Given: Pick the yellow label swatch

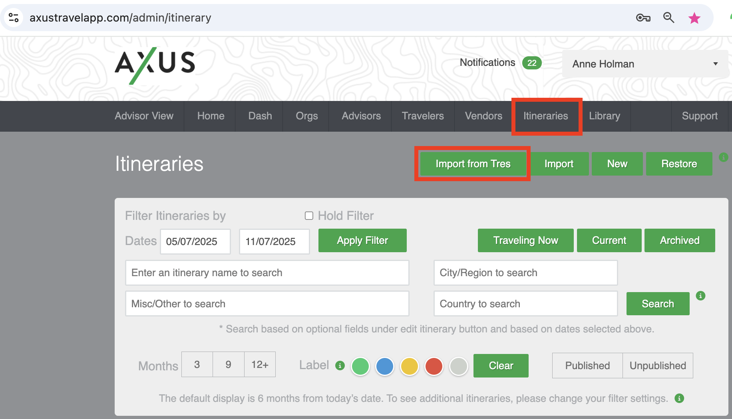Looking at the screenshot, I should point(410,366).
